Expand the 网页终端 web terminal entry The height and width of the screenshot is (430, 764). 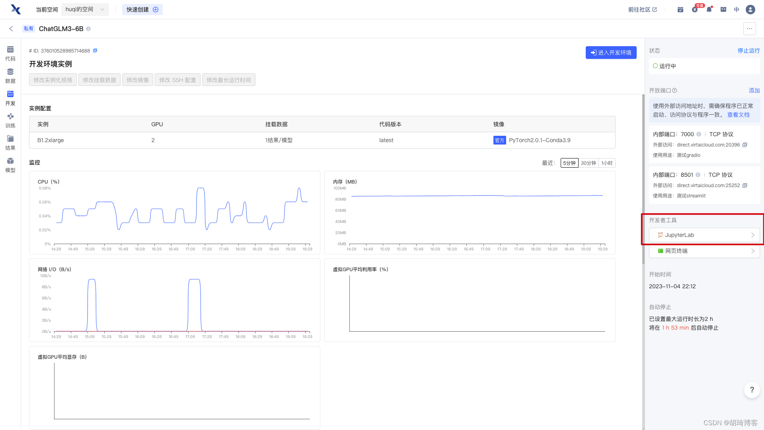[704, 251]
